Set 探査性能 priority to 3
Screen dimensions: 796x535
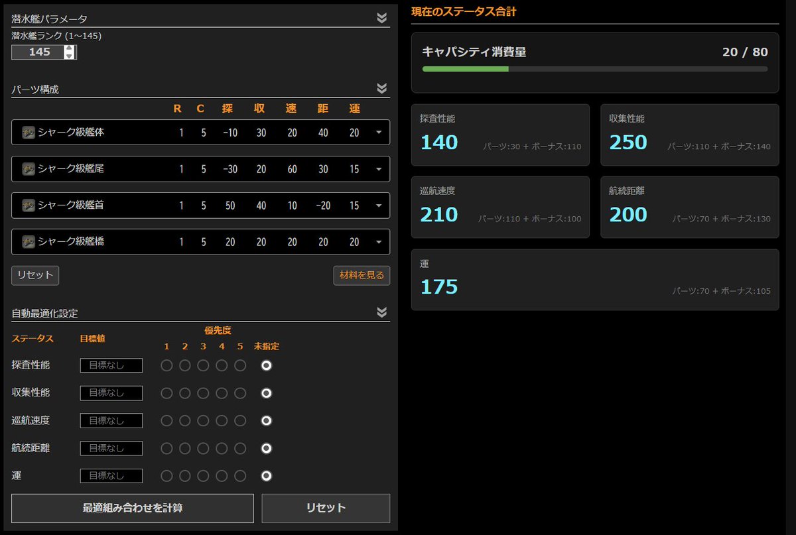204,365
